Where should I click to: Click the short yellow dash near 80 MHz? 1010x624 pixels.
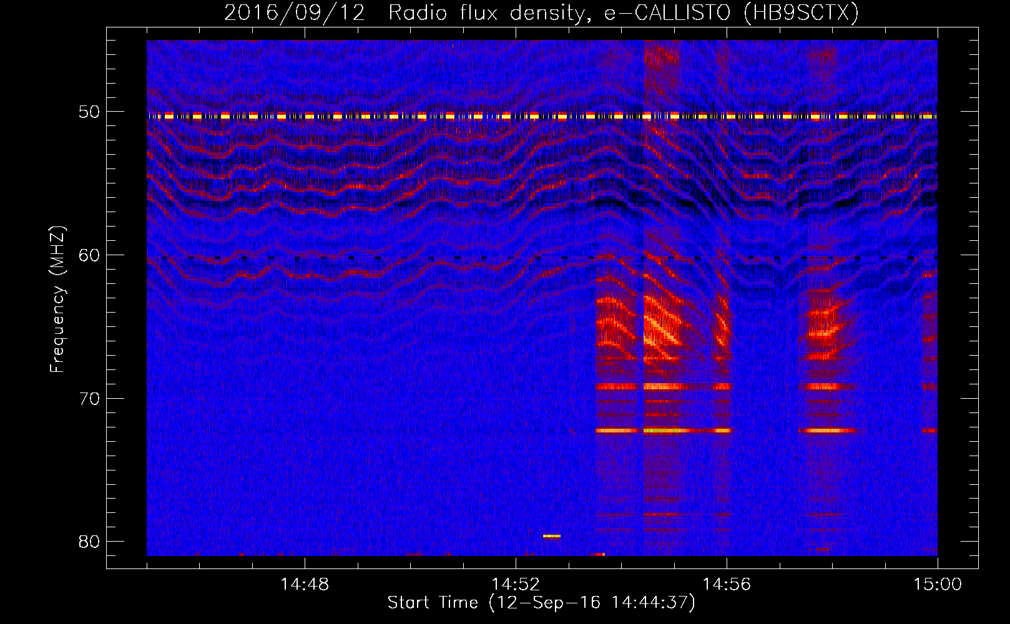552,536
